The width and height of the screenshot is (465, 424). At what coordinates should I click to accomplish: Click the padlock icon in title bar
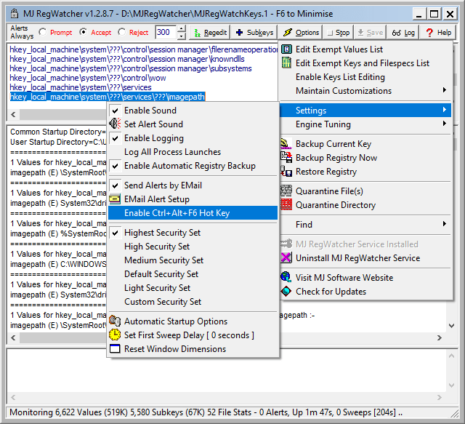pyautogui.click(x=15, y=14)
